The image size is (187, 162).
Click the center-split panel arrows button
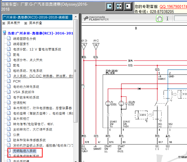click(x=119, y=6)
